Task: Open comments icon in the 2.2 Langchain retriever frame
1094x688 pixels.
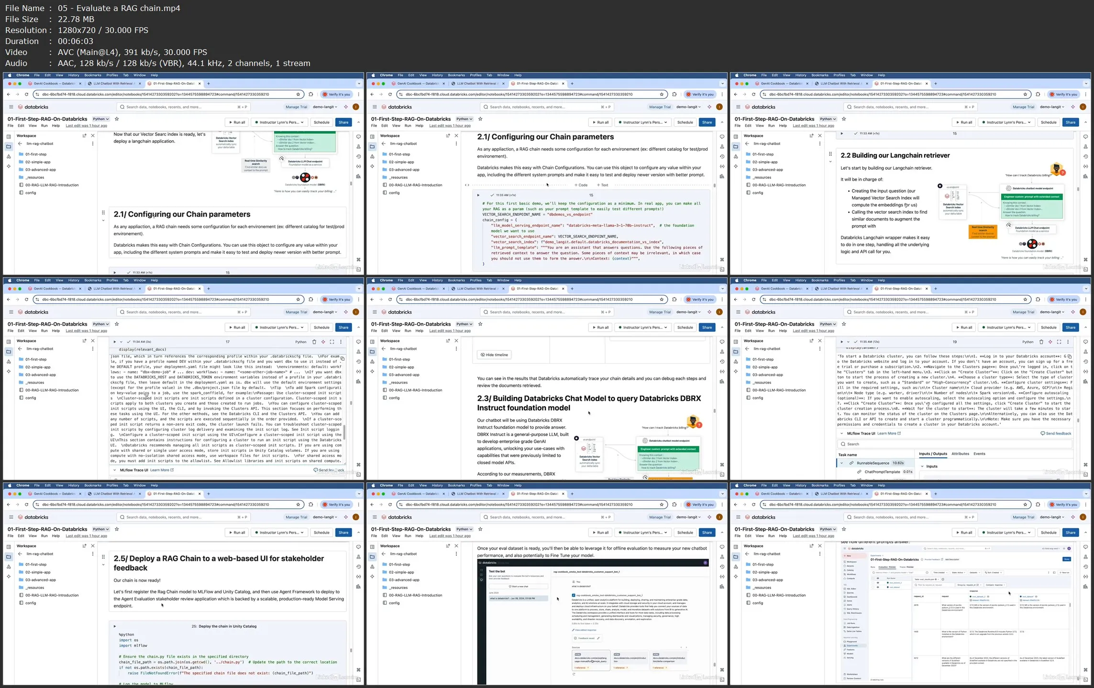Action: click(x=1085, y=137)
